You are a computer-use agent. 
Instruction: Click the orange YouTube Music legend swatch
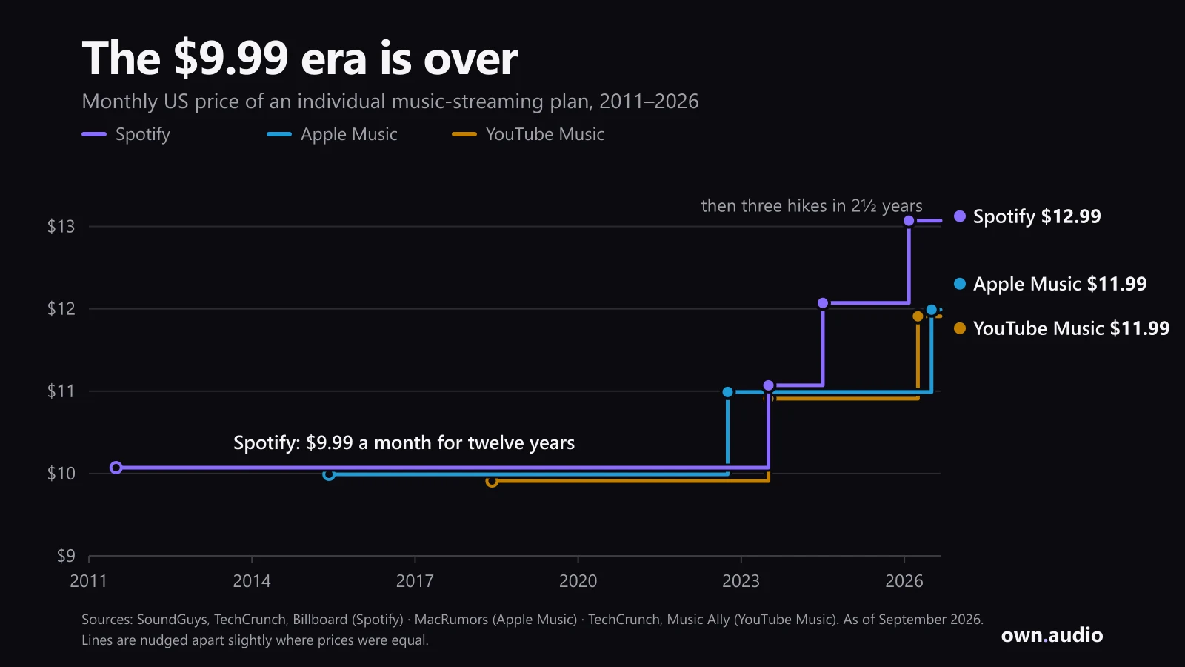click(464, 134)
